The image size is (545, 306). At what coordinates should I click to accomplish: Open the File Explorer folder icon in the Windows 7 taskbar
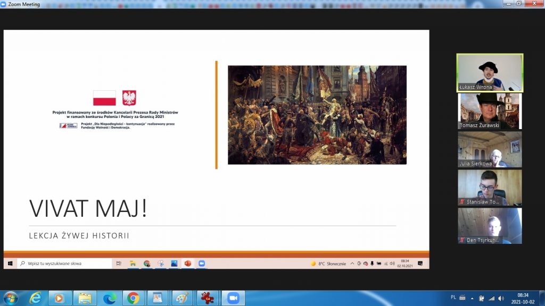pos(84,298)
